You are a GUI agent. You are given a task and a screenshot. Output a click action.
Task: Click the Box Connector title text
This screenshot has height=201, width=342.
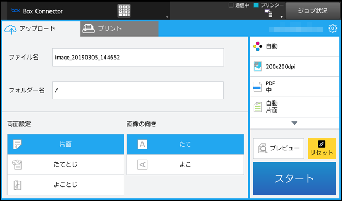pyautogui.click(x=43, y=11)
